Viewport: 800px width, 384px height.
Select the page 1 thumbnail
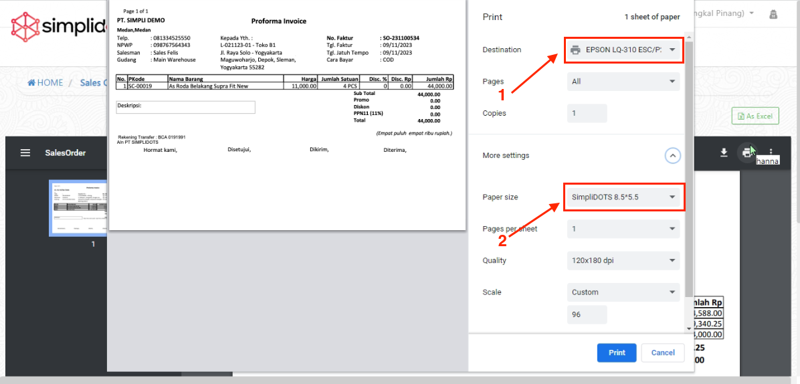[x=78, y=208]
